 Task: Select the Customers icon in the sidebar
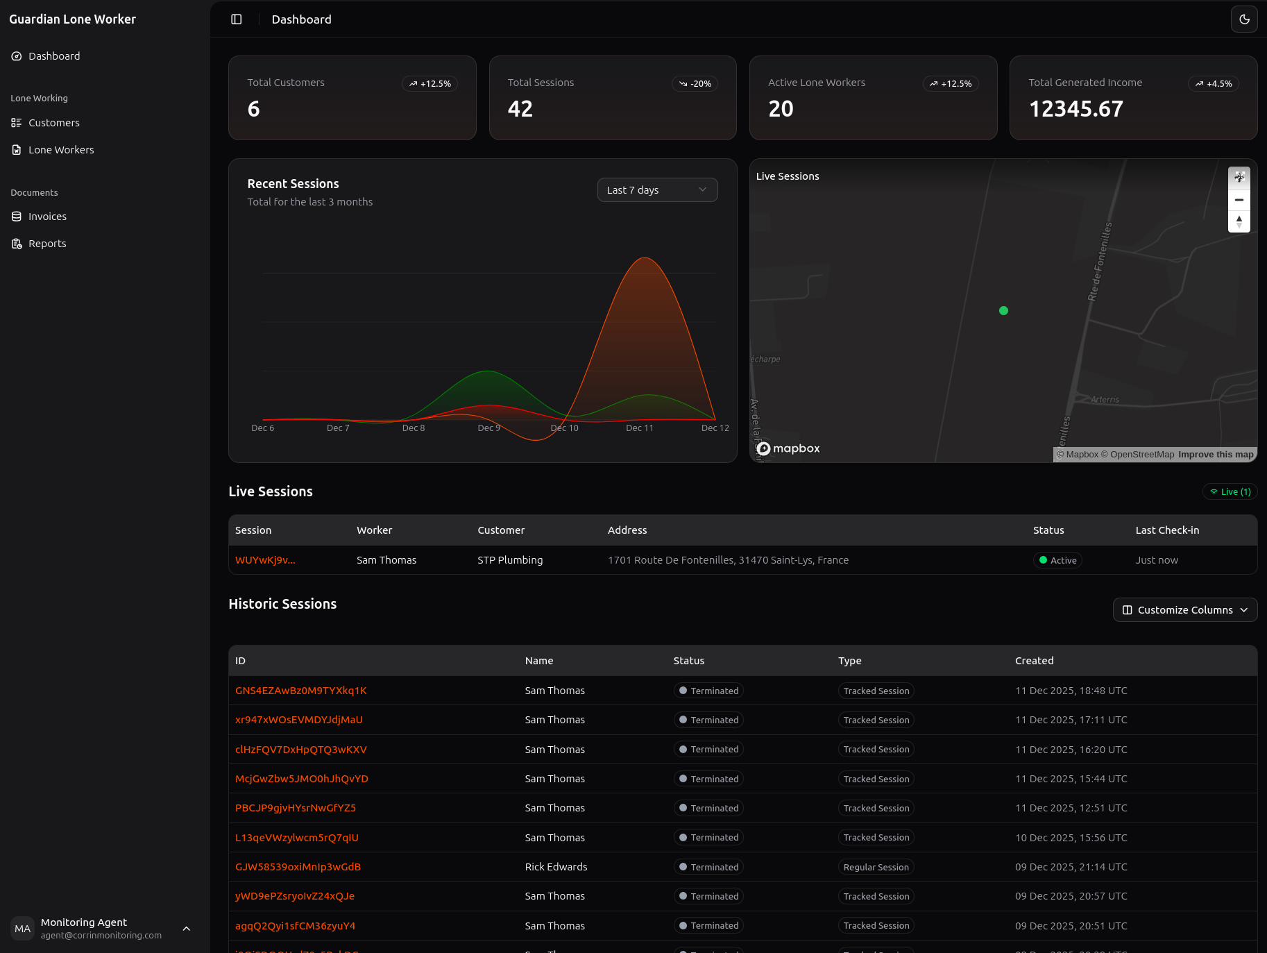(16, 122)
